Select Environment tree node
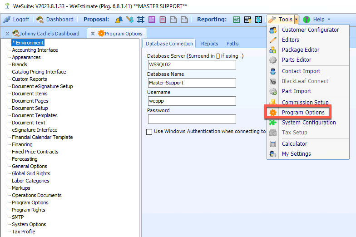Viewport: 356px width, 237px height. 28,43
